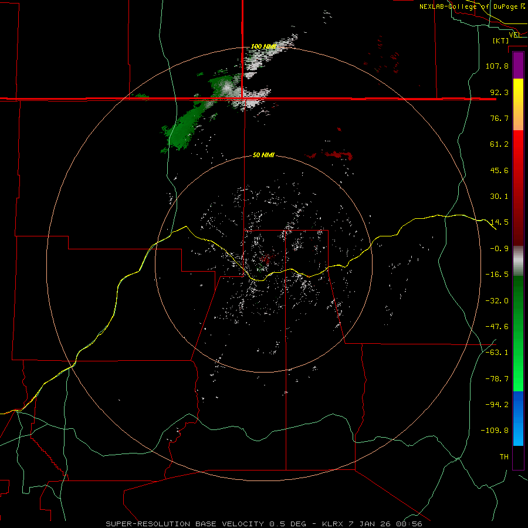Select the -0.9 legend value
The height and width of the screenshot is (528, 528).
499,248
